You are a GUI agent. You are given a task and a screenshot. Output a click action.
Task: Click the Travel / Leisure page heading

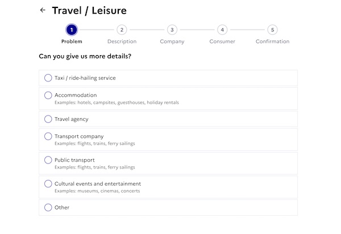click(x=89, y=10)
